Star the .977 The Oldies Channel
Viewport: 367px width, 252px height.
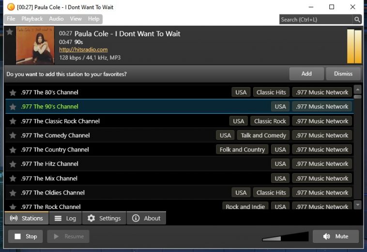13,193
